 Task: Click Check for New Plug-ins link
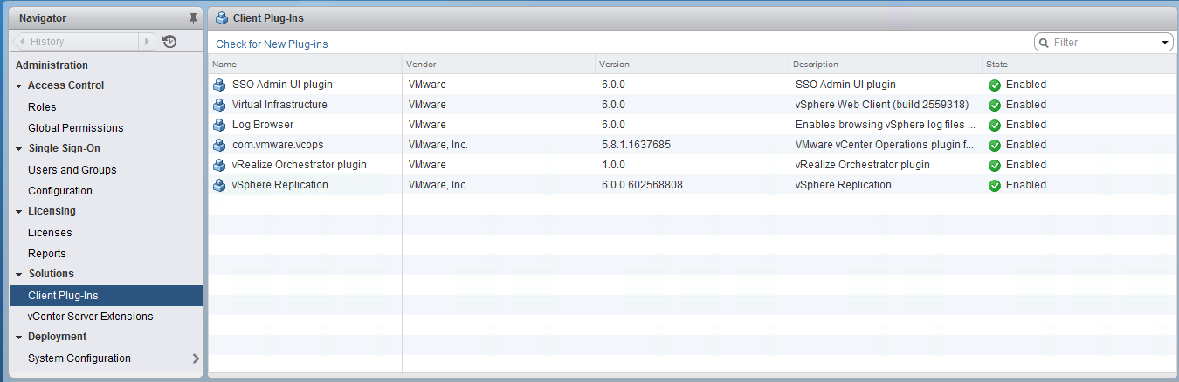pyautogui.click(x=272, y=44)
